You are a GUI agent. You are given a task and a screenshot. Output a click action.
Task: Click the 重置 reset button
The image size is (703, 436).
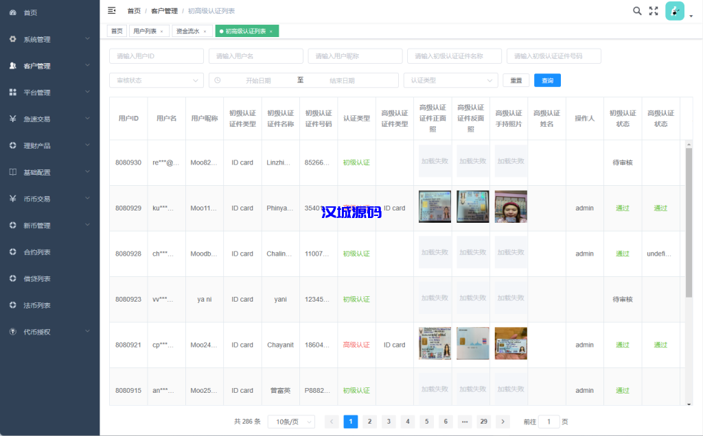[x=515, y=80]
